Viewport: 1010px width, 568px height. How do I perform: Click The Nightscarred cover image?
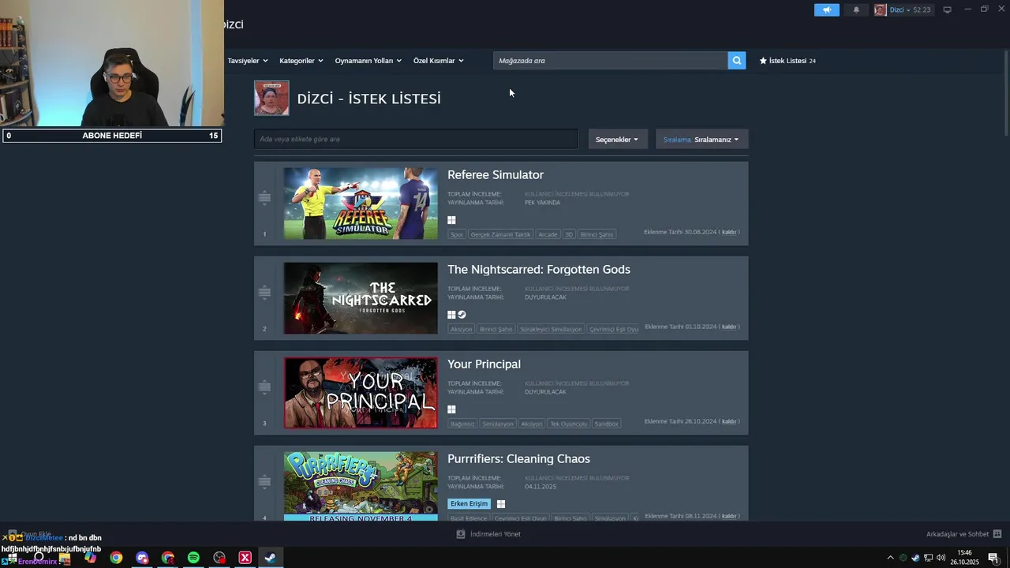point(361,298)
